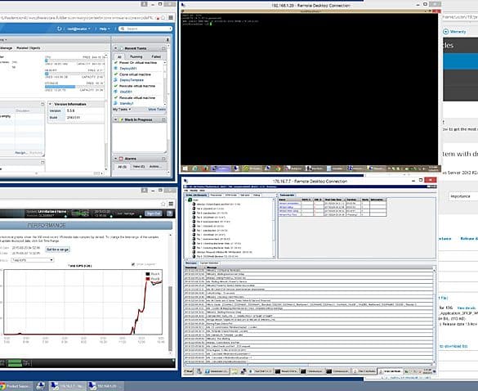
Task: Open Chrome menu icon in vSphere browser window
Action: [x=171, y=18]
